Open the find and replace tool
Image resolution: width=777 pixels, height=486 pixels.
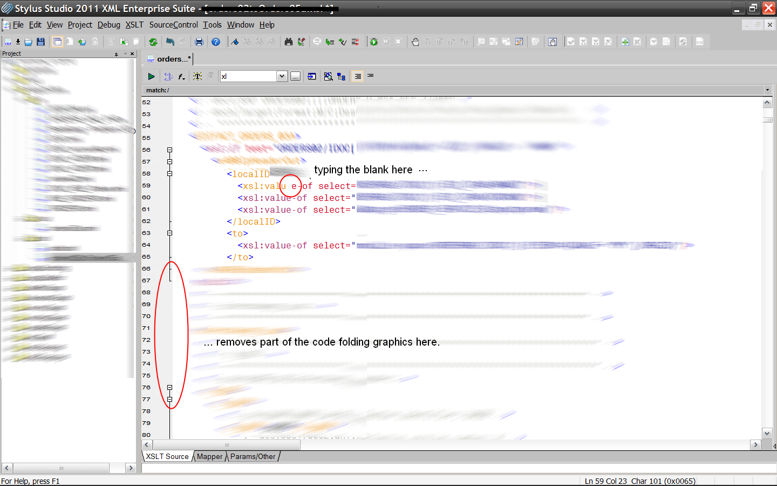coord(301,42)
